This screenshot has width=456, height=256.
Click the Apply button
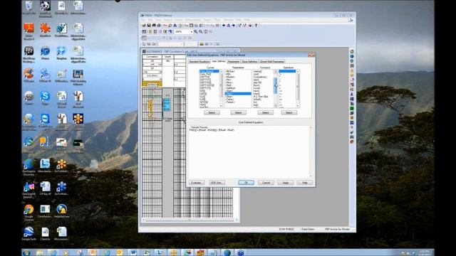tap(286, 183)
